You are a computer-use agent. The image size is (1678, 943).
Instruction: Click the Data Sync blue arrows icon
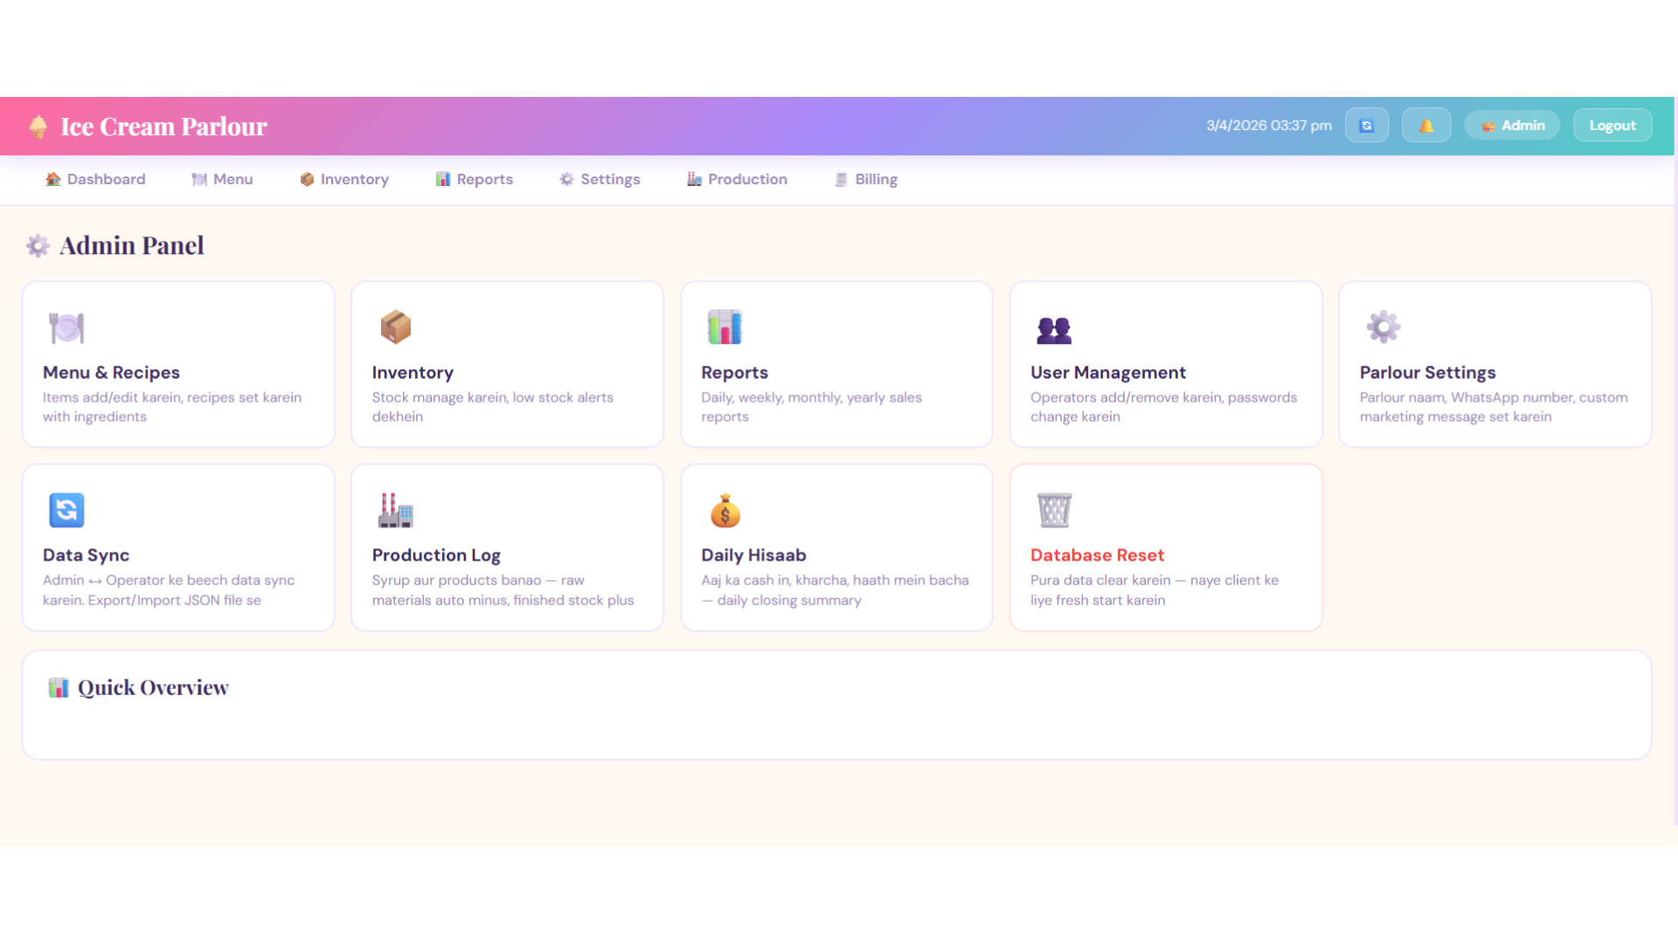click(66, 510)
